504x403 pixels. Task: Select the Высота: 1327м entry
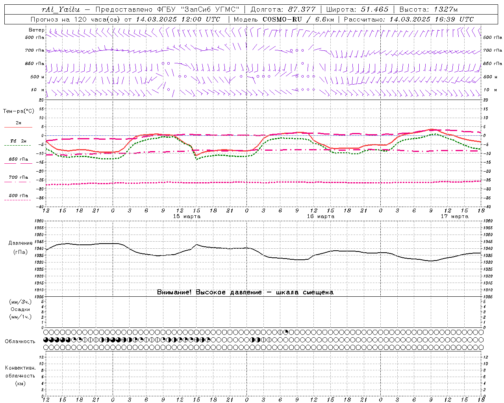428,9
